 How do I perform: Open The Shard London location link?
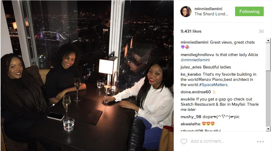pos(211,14)
